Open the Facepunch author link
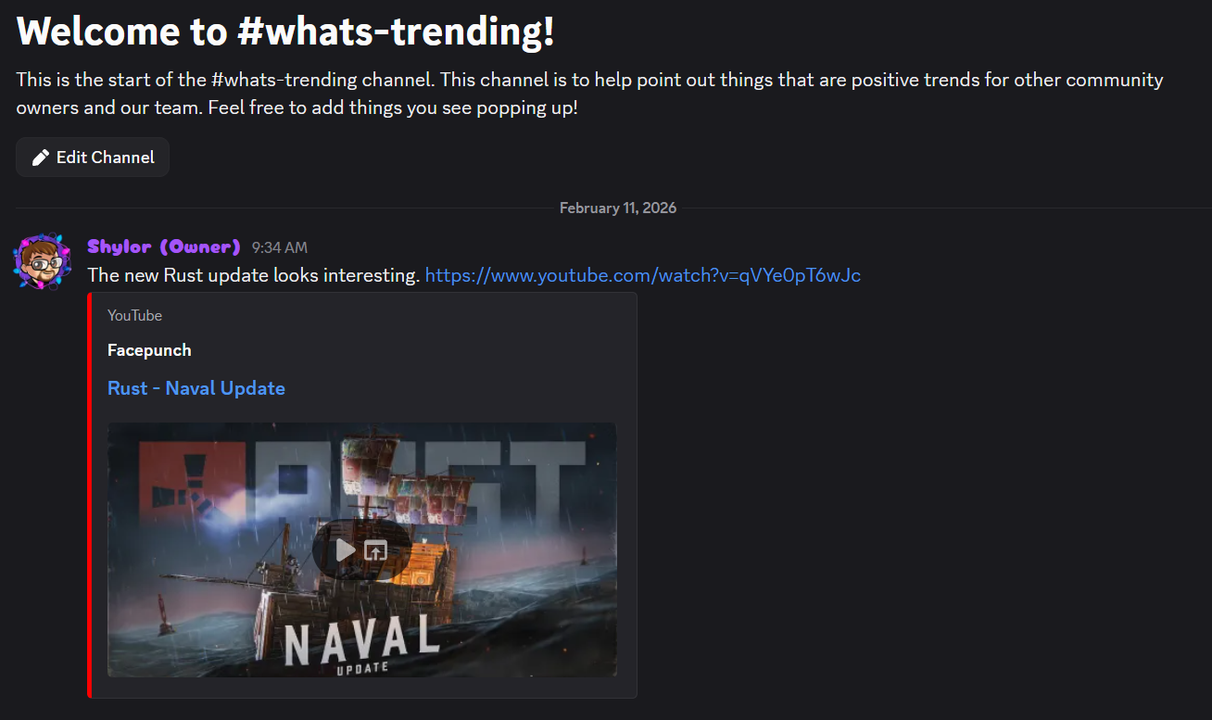The width and height of the screenshot is (1212, 720). (149, 350)
